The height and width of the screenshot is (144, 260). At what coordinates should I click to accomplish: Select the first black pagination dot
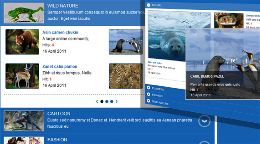pos(102,101)
